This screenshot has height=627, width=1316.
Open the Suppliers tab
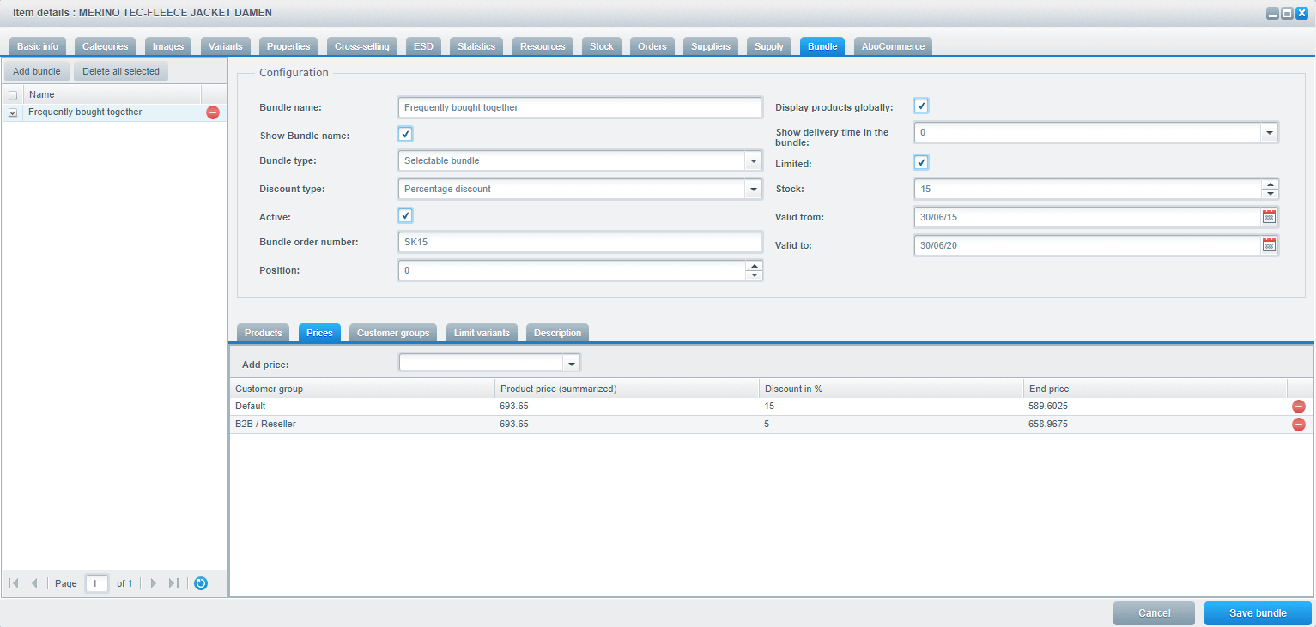(711, 46)
